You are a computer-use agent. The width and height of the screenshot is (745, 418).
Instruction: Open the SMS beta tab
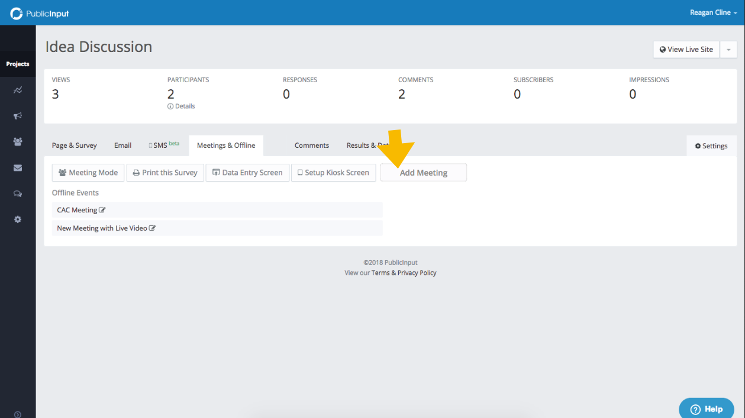[164, 145]
